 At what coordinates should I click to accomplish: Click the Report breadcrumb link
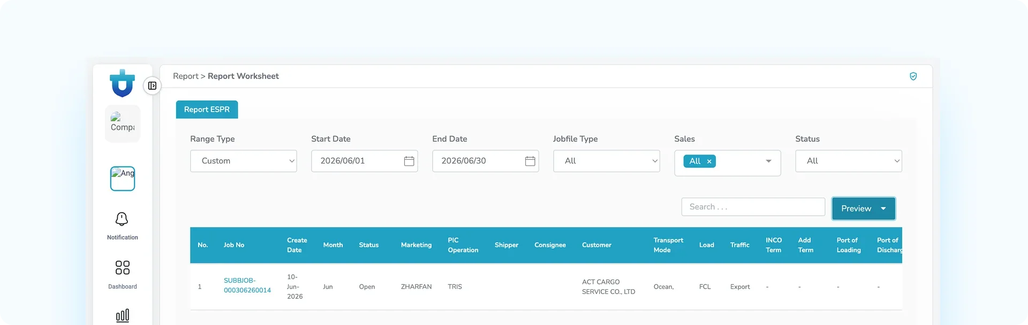pyautogui.click(x=186, y=76)
